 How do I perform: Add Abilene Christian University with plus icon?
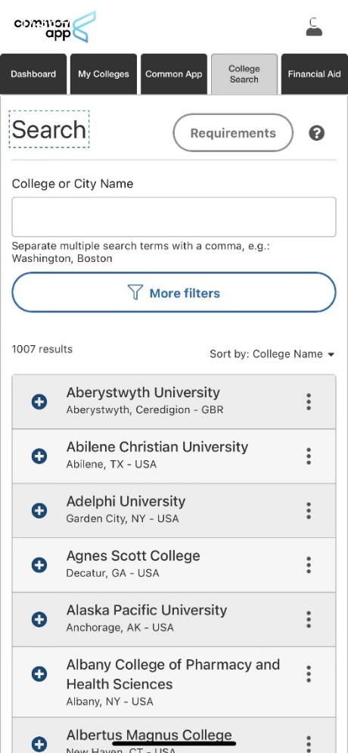click(x=39, y=456)
